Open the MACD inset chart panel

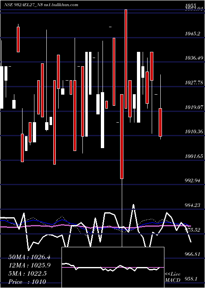(113, 267)
